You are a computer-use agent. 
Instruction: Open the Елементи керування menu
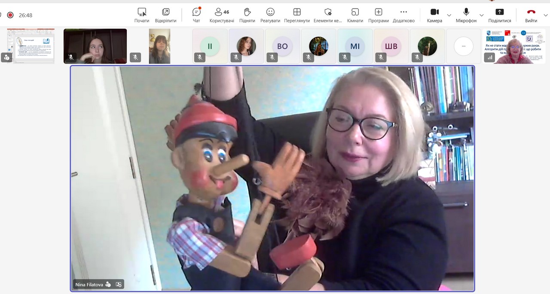328,15
